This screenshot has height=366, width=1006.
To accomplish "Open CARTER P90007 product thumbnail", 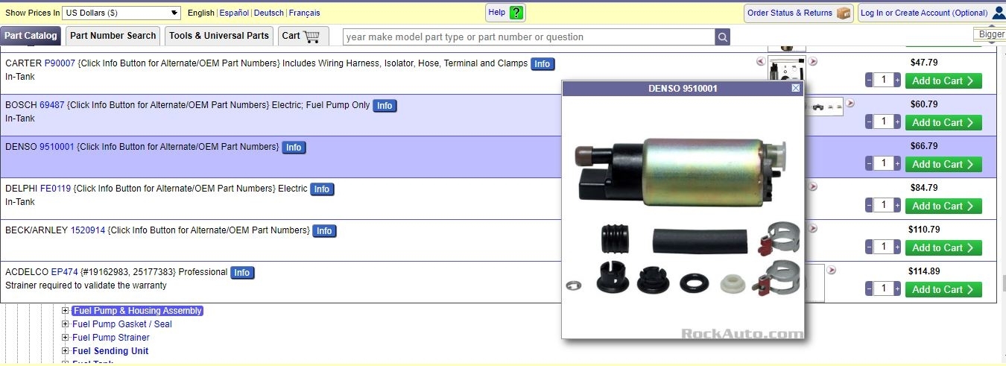I will (x=787, y=69).
